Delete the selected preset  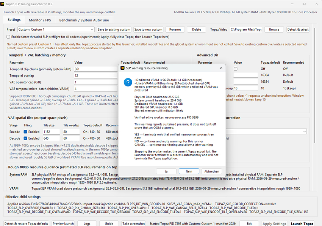pyautogui.click(x=197, y=30)
